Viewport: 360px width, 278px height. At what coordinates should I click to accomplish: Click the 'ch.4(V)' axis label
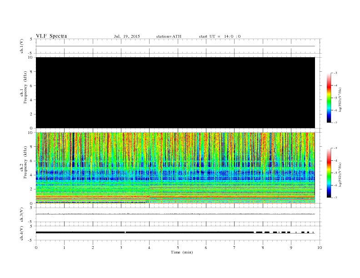[22, 233]
